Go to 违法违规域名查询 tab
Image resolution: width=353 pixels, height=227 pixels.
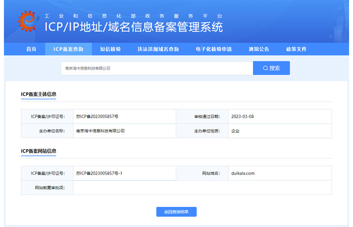[x=158, y=49]
